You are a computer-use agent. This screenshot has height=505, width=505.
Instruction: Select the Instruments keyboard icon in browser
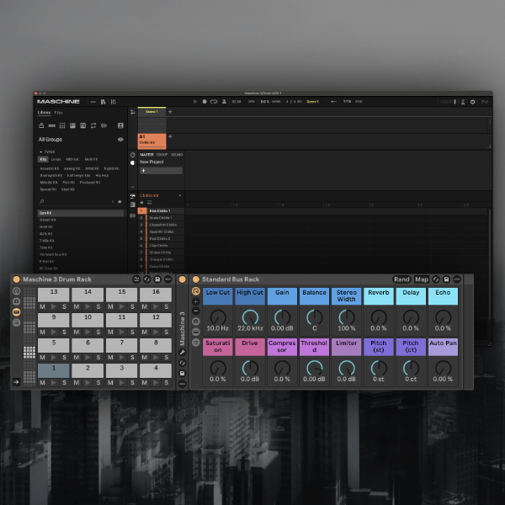click(72, 125)
